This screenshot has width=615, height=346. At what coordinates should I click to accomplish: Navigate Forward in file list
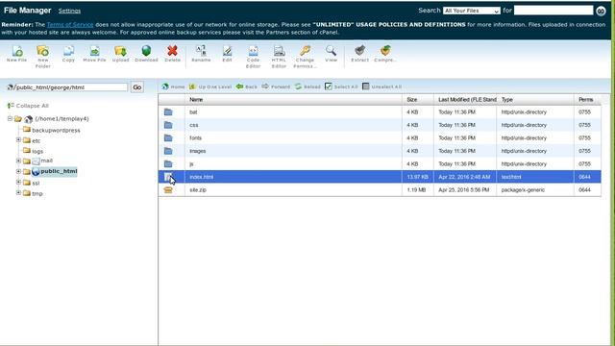pos(276,86)
